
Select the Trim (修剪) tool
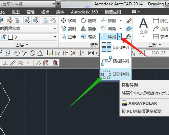109,21
